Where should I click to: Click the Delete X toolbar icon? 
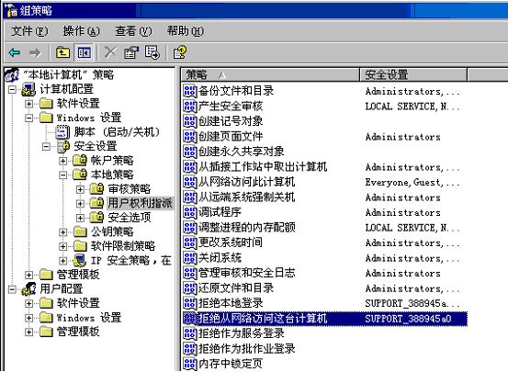pos(110,52)
